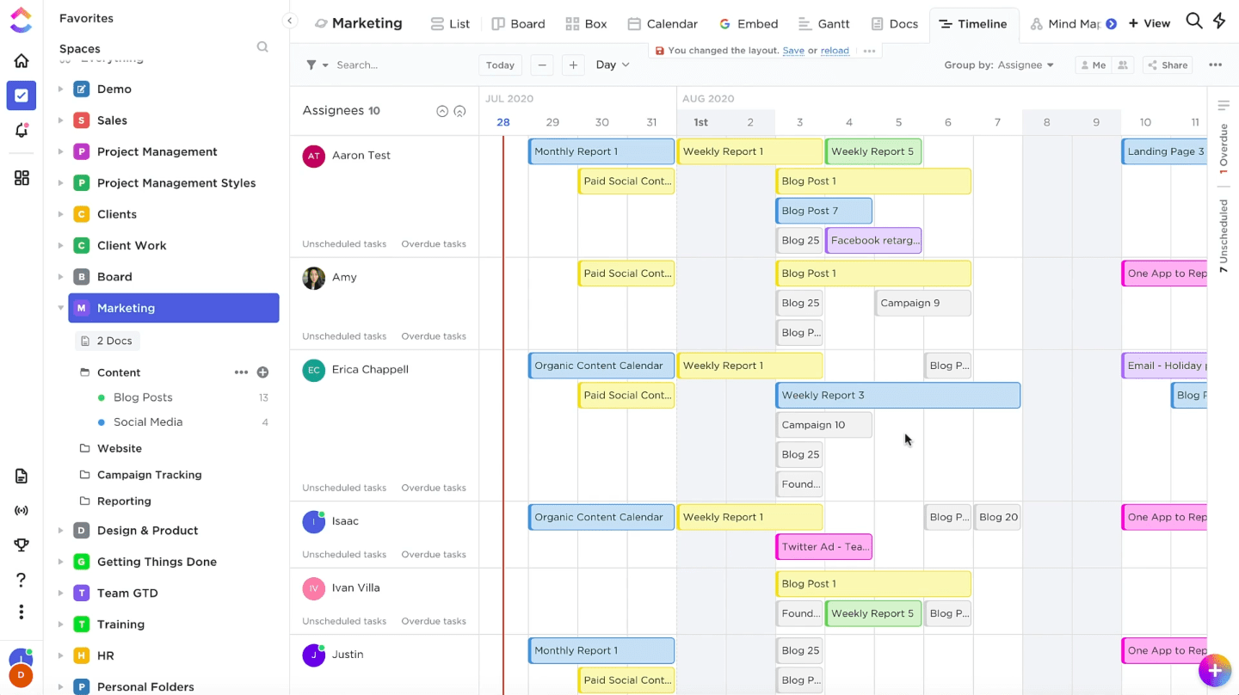Open the Goals trophy icon
Viewport: 1239px width, 695px height.
[x=22, y=544]
